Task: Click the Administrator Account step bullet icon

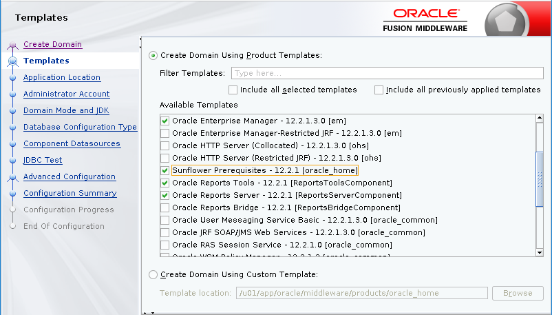Action: pos(12,94)
